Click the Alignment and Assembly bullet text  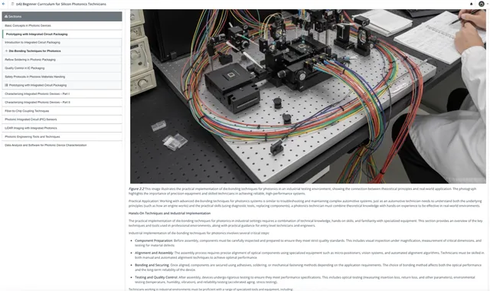[x=309, y=255]
